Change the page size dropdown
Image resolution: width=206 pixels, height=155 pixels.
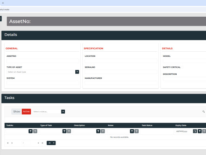point(51,143)
